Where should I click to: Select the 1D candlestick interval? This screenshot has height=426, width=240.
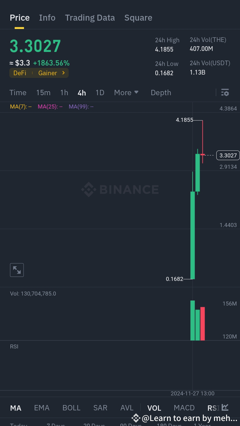tap(100, 93)
